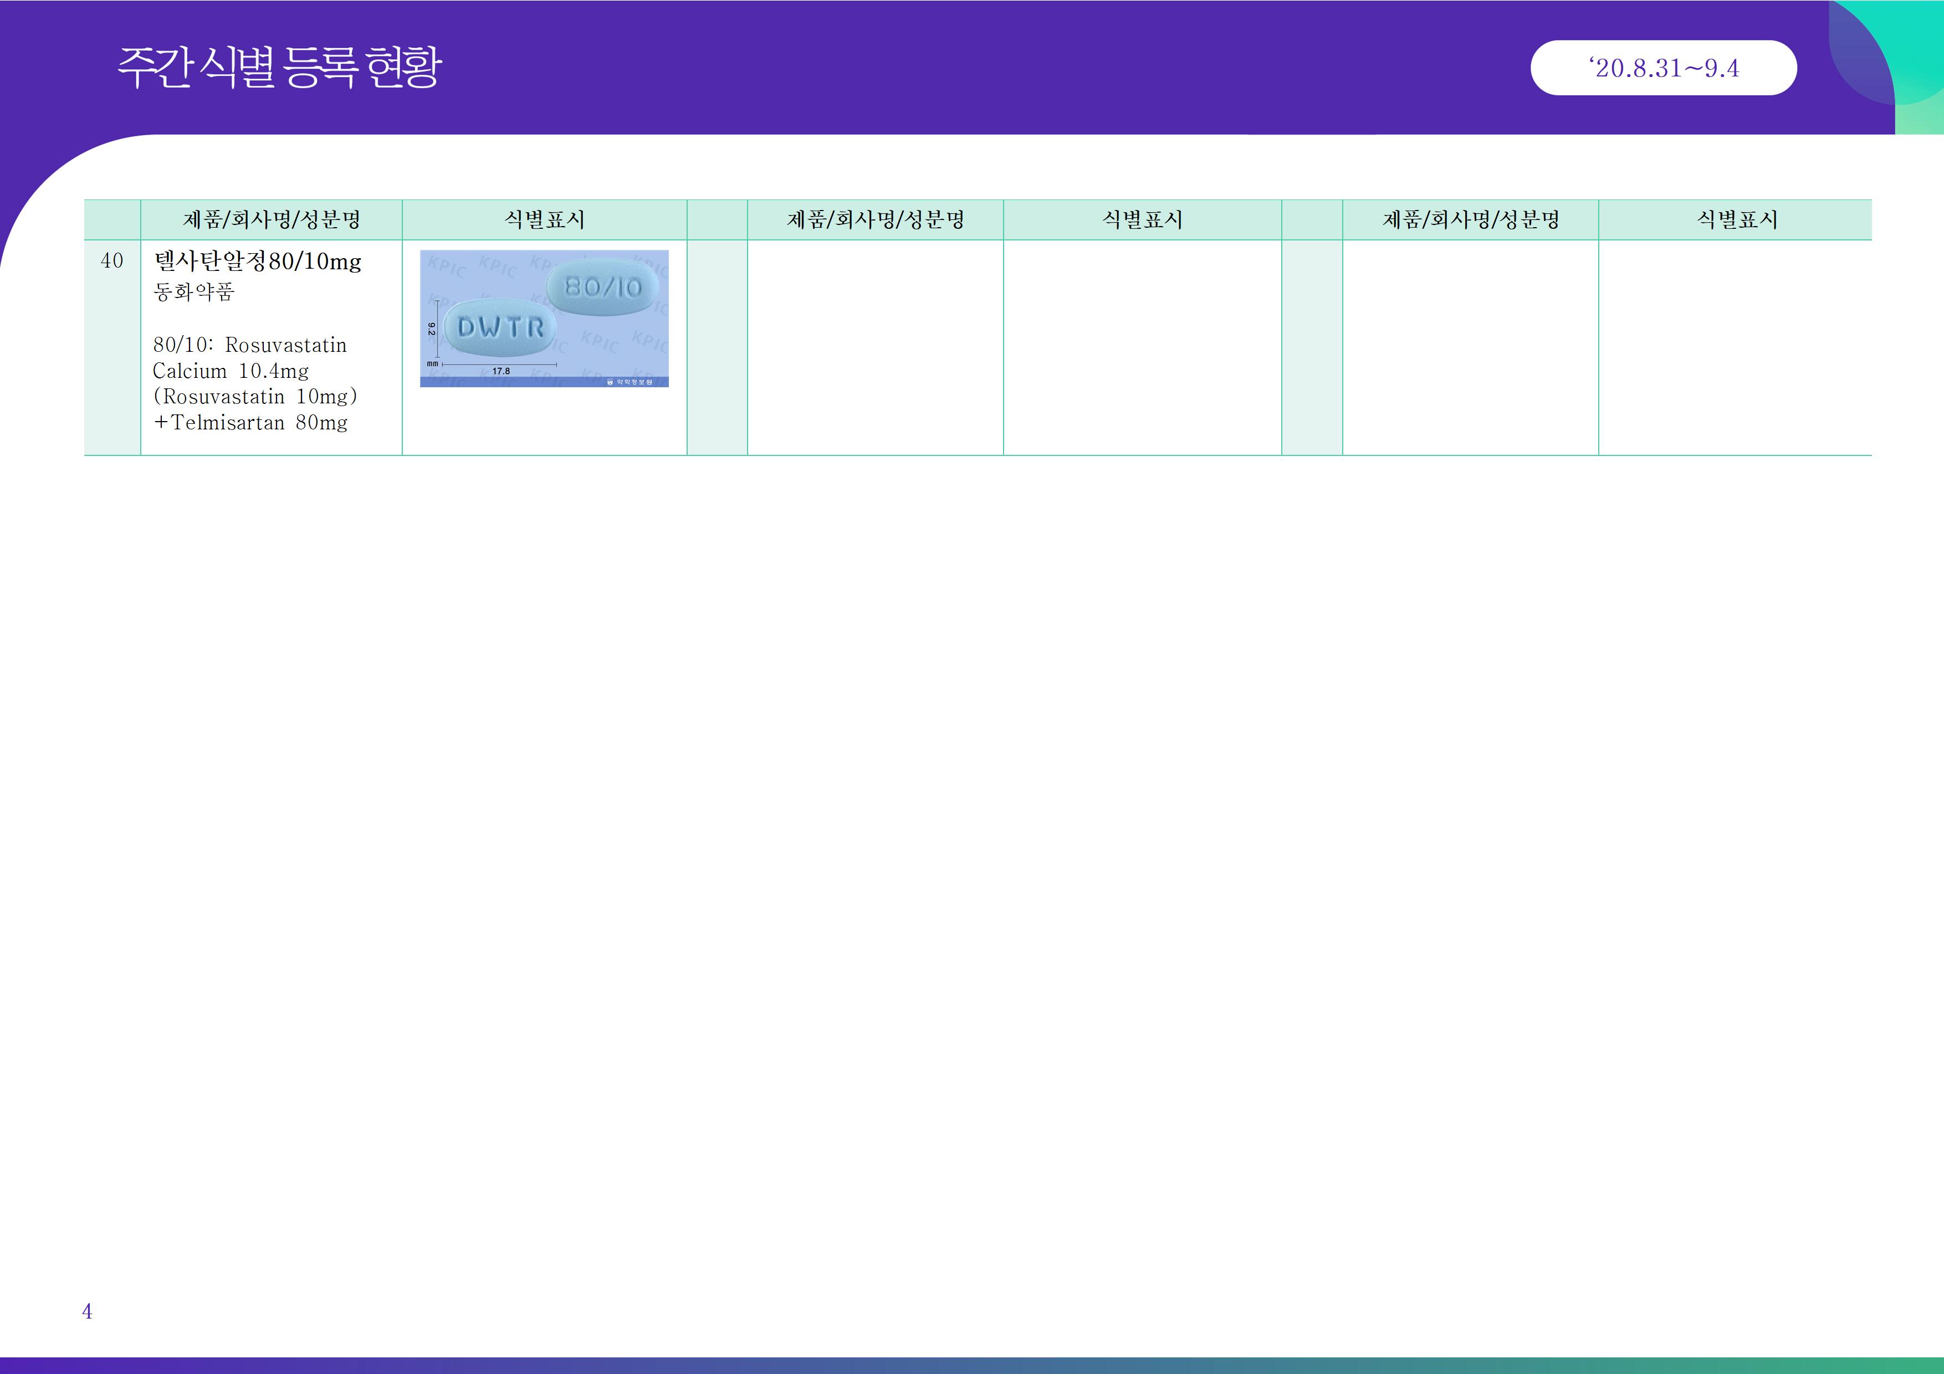Click the 9.2 height measurement label
The width and height of the screenshot is (1944, 1374).
tap(431, 329)
